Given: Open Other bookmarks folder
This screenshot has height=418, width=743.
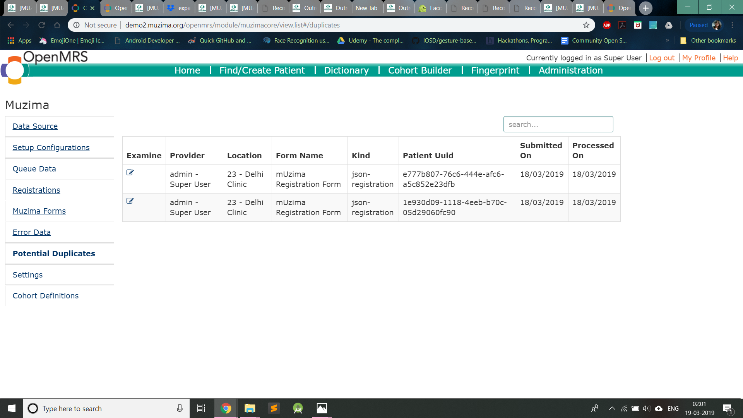Looking at the screenshot, I should pyautogui.click(x=708, y=40).
